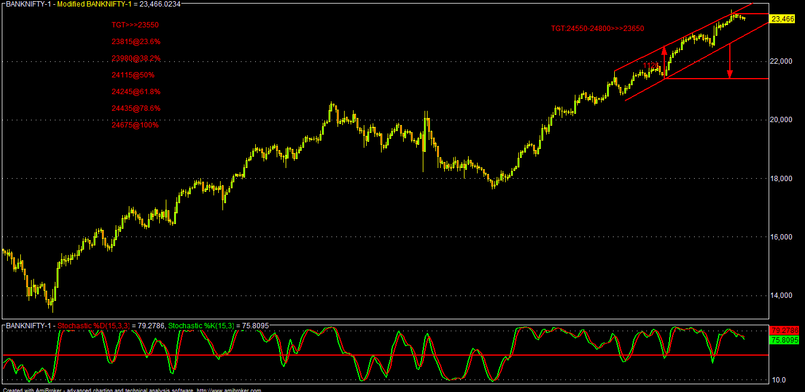805x392 pixels.
Task: Click the '23980@38.2%' Fibonacci level text
Action: (136, 58)
